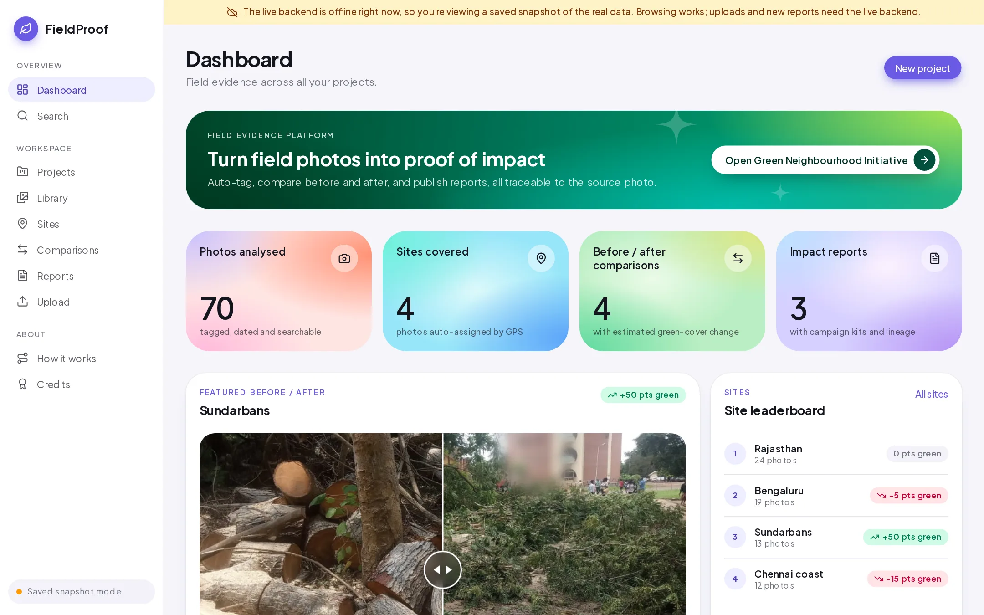Open the Credits page

[82, 384]
